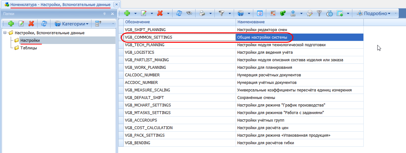
Task: Sort the list by the Обозначение column header
Action: tap(179, 22)
